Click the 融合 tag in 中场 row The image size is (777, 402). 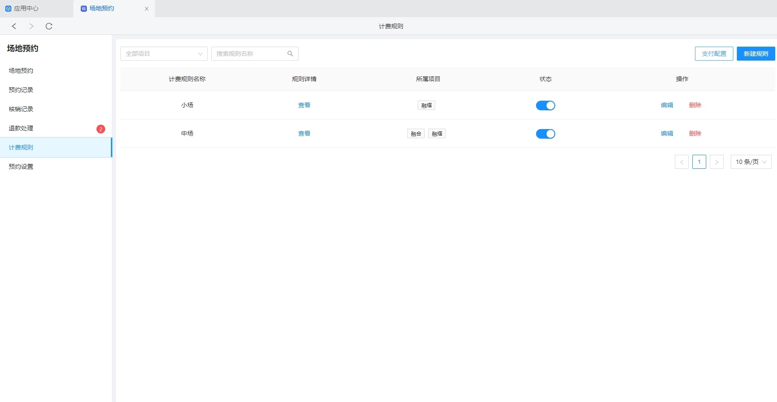(416, 133)
